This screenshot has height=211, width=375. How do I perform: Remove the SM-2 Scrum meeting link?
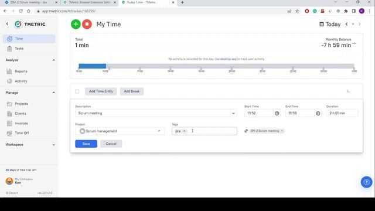pos(282,131)
